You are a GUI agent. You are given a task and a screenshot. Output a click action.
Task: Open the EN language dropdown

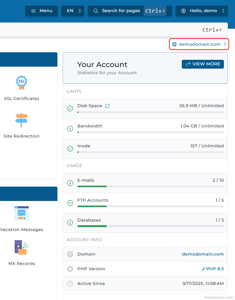pyautogui.click(x=73, y=11)
